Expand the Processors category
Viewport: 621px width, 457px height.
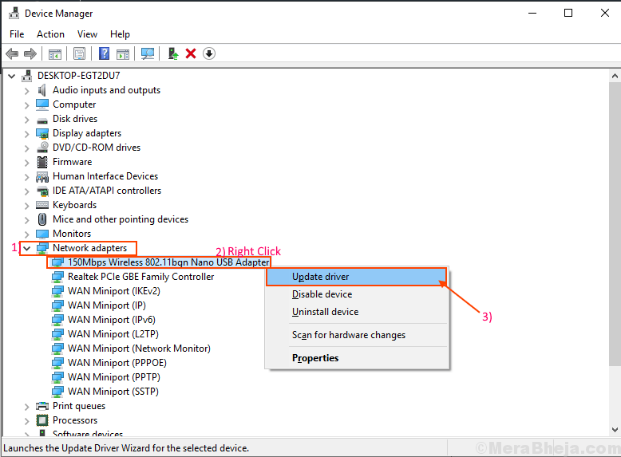27,420
